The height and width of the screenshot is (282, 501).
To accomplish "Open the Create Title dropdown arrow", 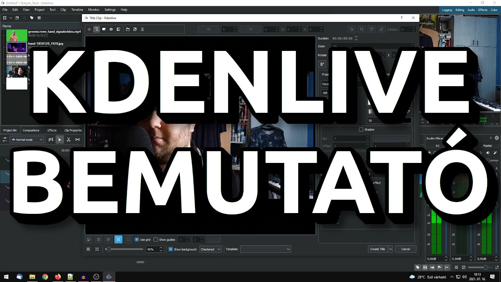I will (x=390, y=249).
